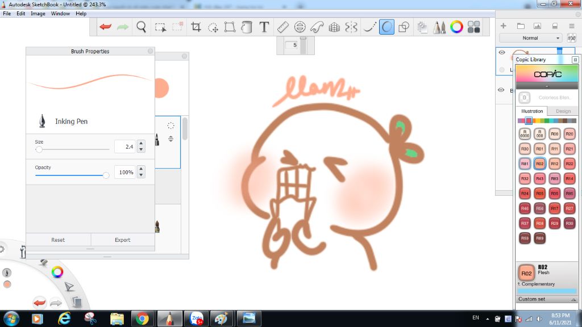Open the Edit menu
This screenshot has height=327, width=582.
[21, 14]
